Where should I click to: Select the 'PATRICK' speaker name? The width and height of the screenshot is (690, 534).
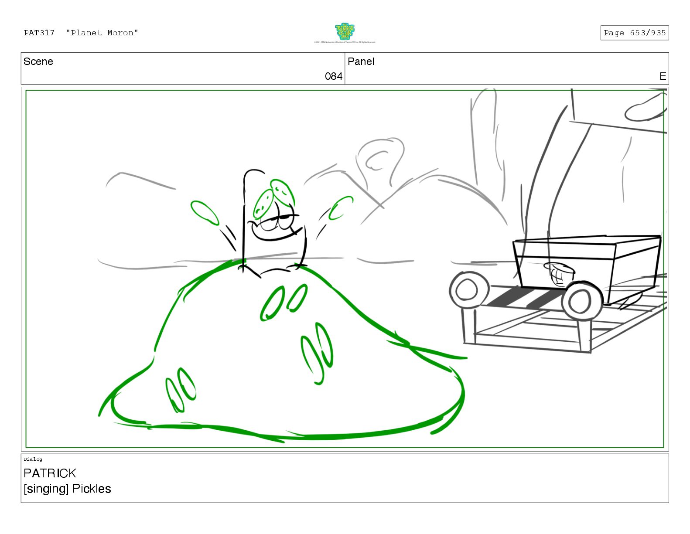pyautogui.click(x=50, y=473)
